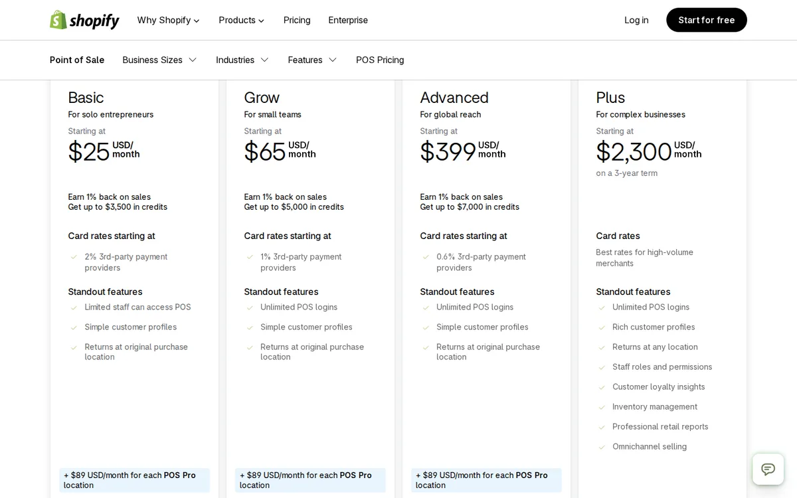Click checkmark beside Staff roles and permissions

(x=602, y=367)
